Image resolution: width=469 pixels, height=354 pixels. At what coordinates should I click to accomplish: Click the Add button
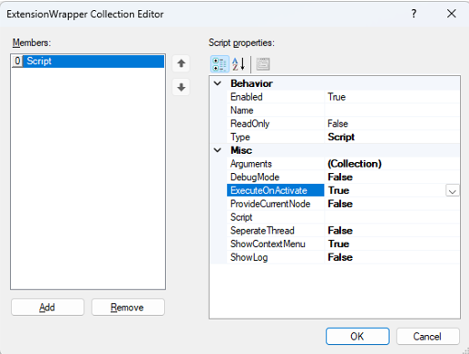tap(47, 307)
